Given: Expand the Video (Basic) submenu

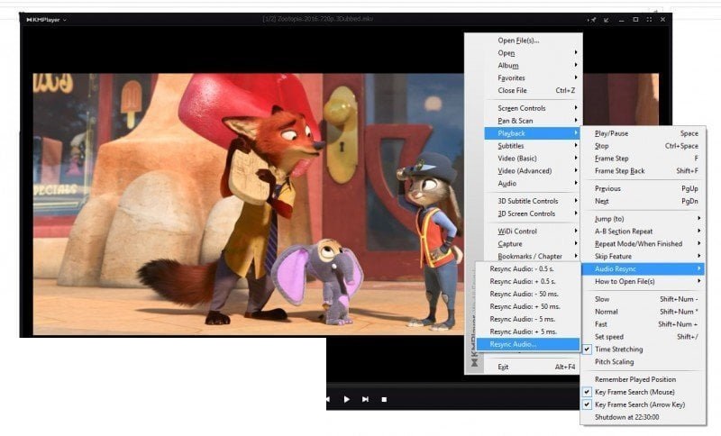Looking at the screenshot, I should tap(533, 158).
